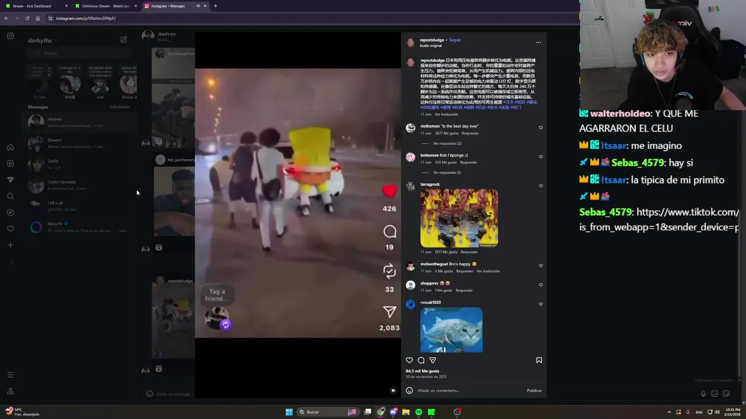
Task: Click the comment icon below the comments
Action: (421, 360)
